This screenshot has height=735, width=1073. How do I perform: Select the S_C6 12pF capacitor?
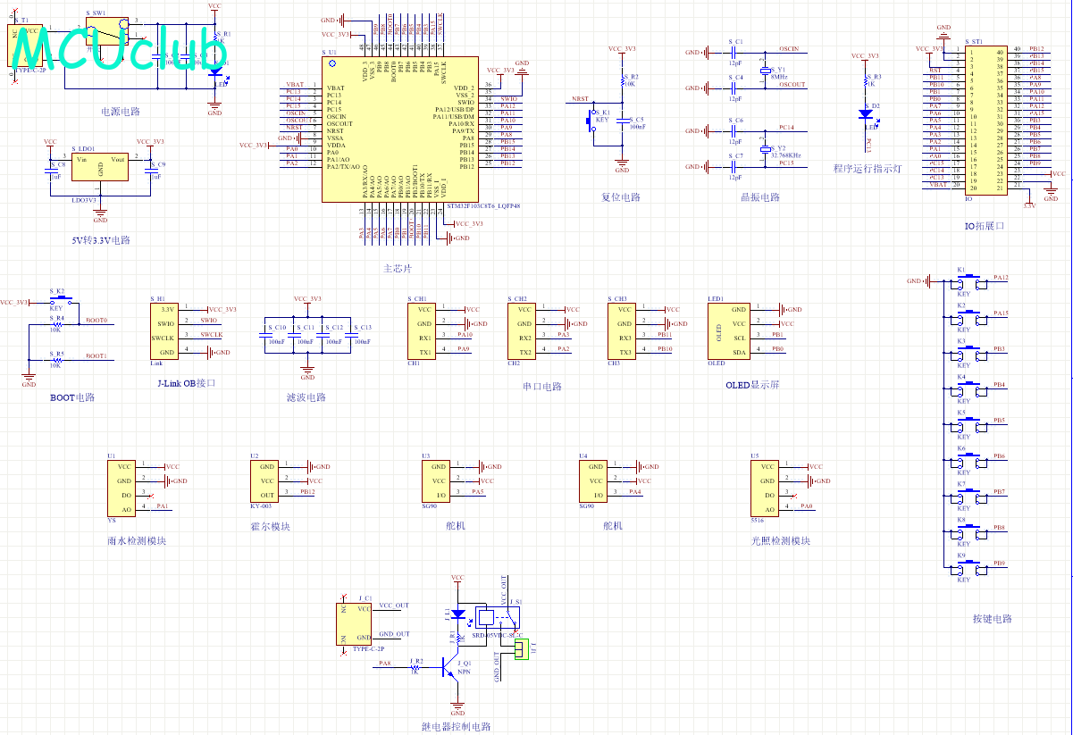pyautogui.click(x=733, y=130)
